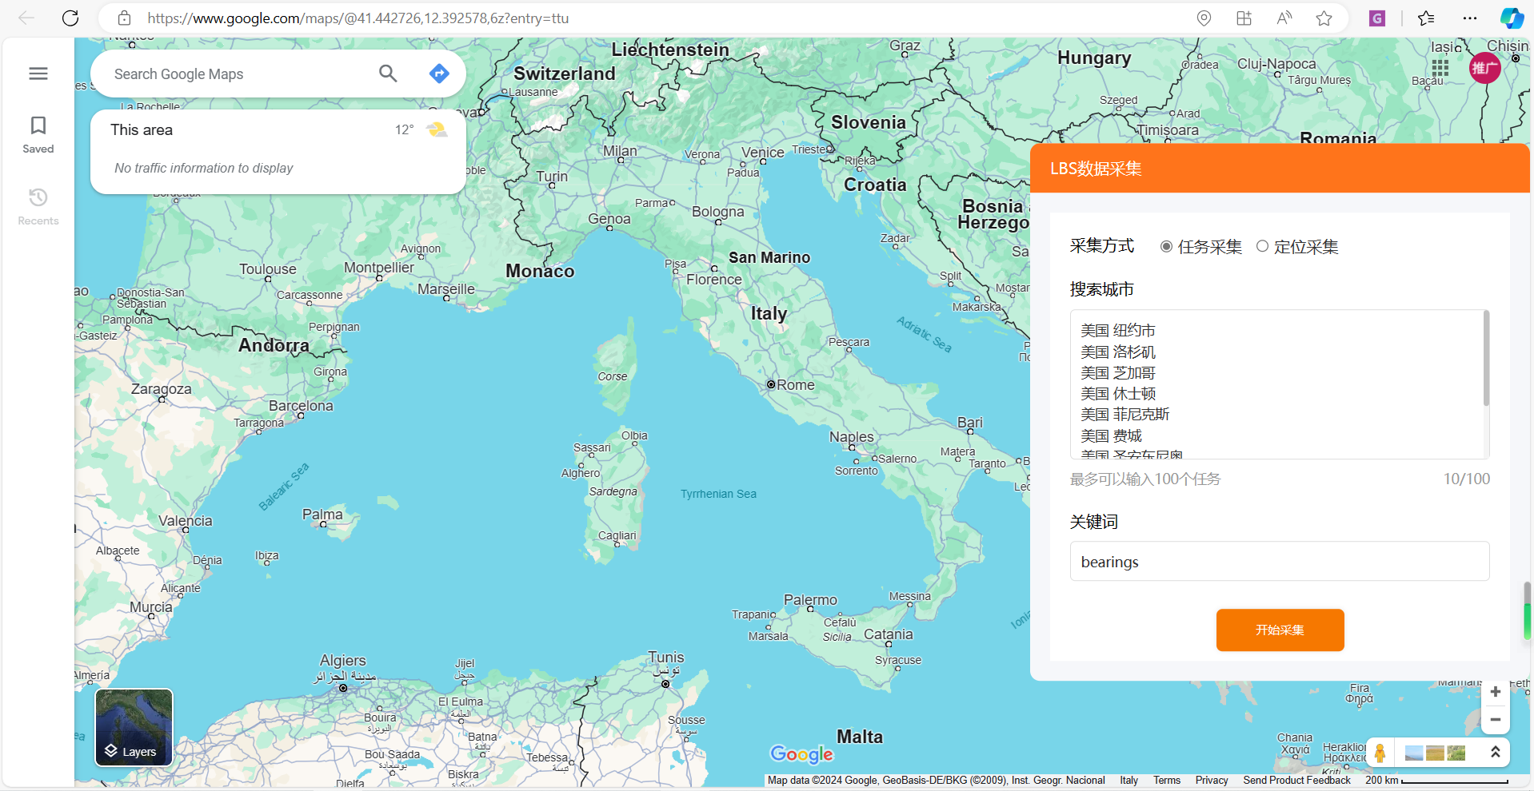The image size is (1534, 791).
Task: Click Naples label on map
Action: pos(852,437)
